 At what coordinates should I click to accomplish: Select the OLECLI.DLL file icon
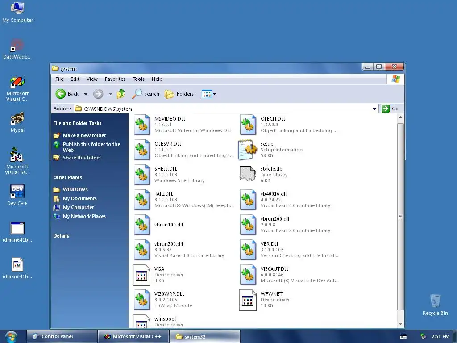(248, 125)
